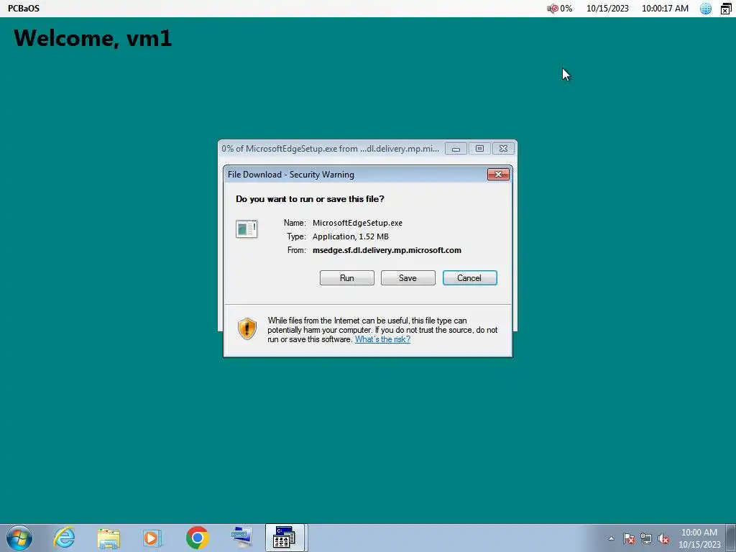Select the active console app taskbar icon
Screen dimensions: 736x552
coord(285,538)
